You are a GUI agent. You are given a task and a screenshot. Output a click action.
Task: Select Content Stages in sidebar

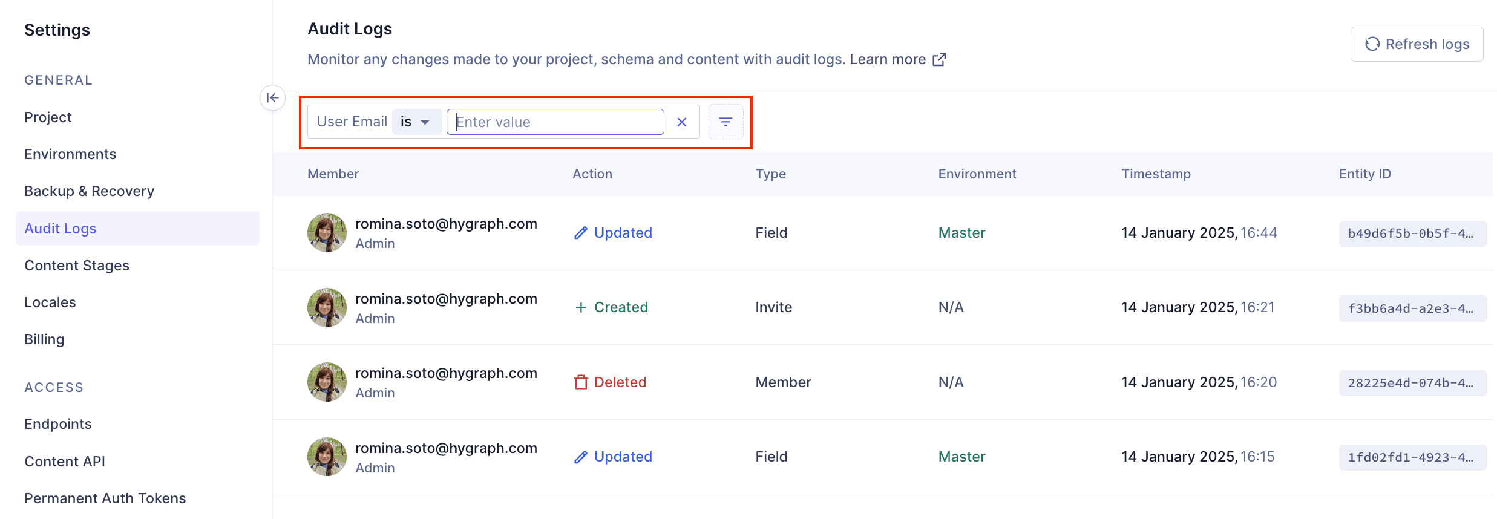tap(77, 266)
